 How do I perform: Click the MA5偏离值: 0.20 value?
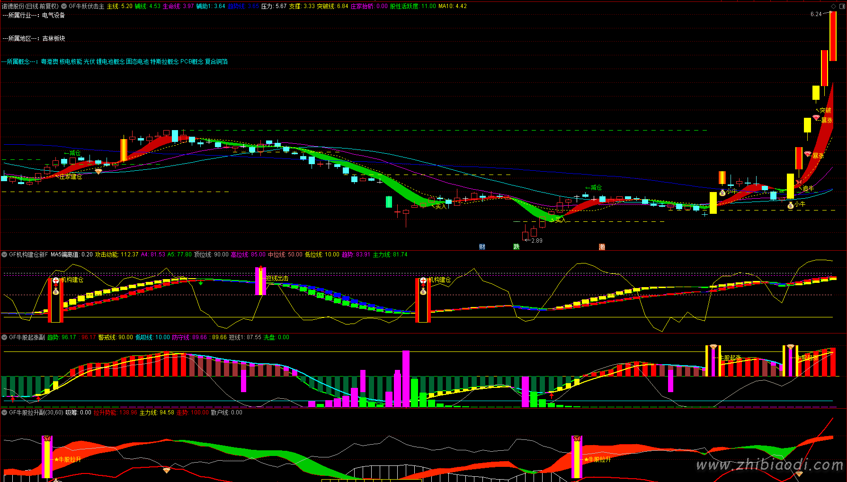point(72,254)
